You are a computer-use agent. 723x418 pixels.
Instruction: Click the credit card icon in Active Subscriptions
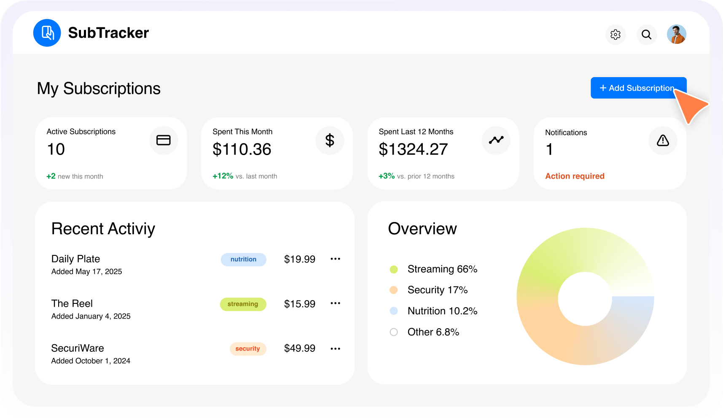[x=164, y=140]
